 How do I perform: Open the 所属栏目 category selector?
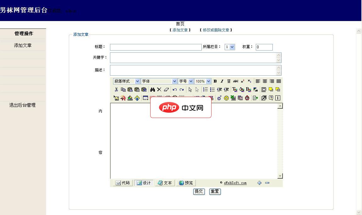[x=230, y=47]
